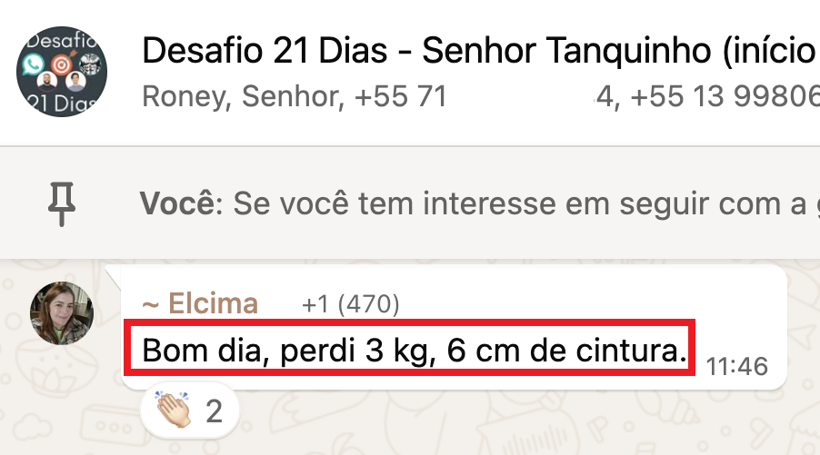820x455 pixels.
Task: Click "(início" at the end of the title
Action: tap(768, 53)
